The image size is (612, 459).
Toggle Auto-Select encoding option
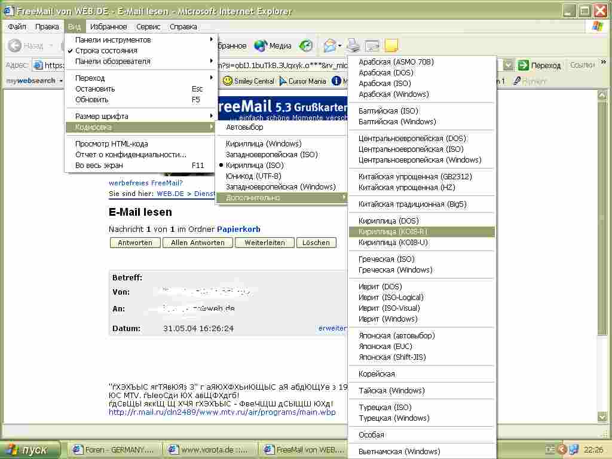281,127
